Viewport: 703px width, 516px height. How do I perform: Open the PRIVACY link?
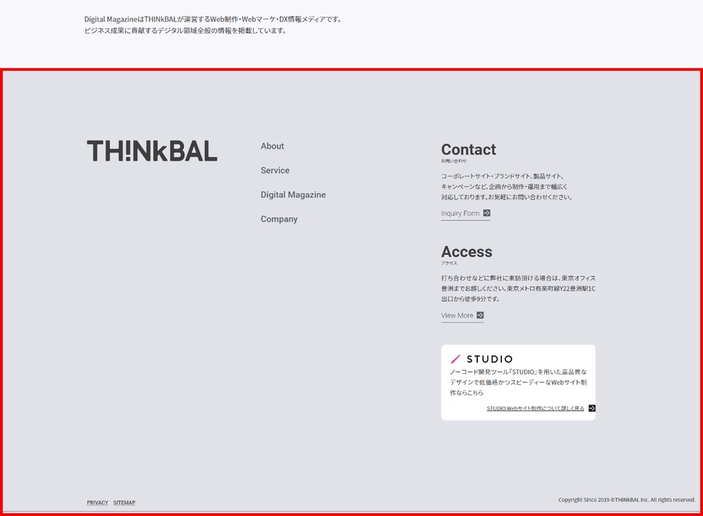click(x=97, y=502)
